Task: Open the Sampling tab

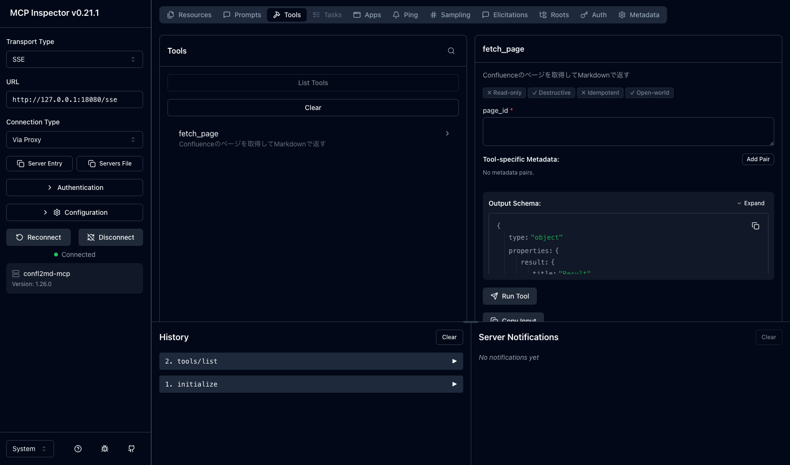Action: pyautogui.click(x=450, y=15)
